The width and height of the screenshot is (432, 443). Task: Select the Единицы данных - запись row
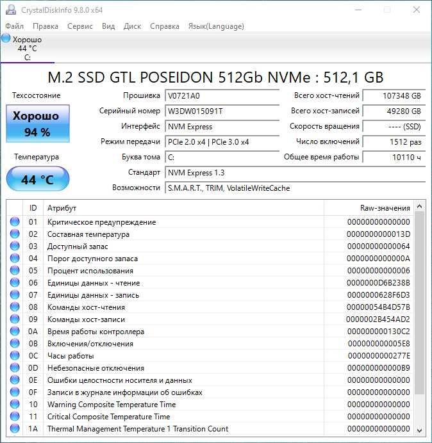tap(210, 294)
